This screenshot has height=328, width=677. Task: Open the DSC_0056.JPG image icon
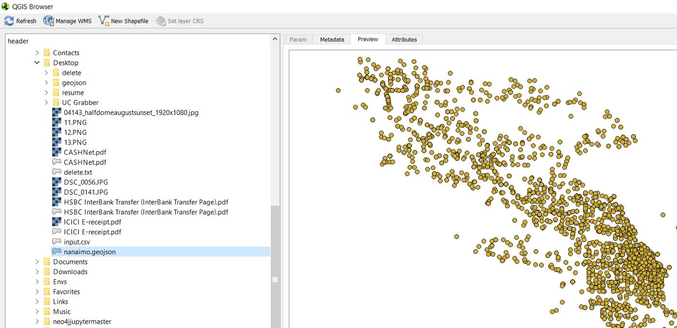[56, 182]
